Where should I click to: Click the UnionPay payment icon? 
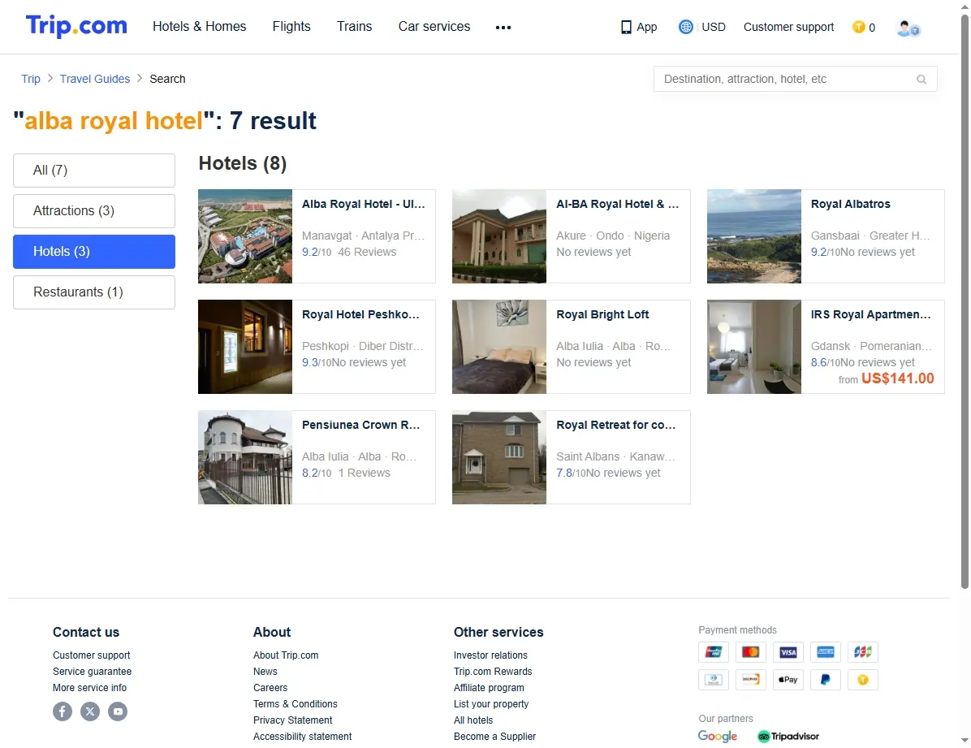pyautogui.click(x=714, y=652)
